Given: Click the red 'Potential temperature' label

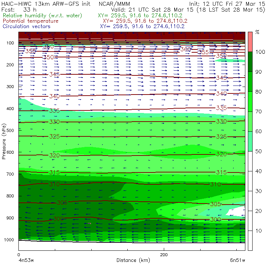Looking at the screenshot, I should [30, 21].
